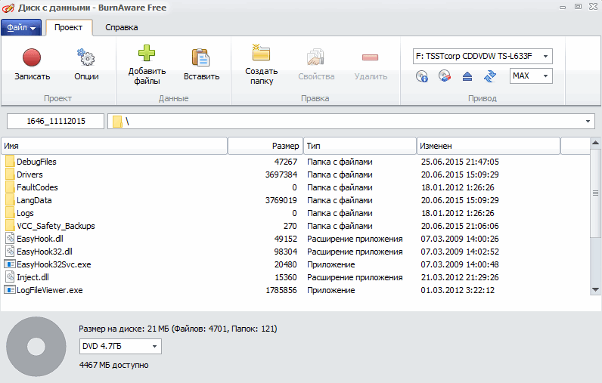602x383 pixels.
Task: Click scrollbar down arrow in file list
Action: coord(595,289)
